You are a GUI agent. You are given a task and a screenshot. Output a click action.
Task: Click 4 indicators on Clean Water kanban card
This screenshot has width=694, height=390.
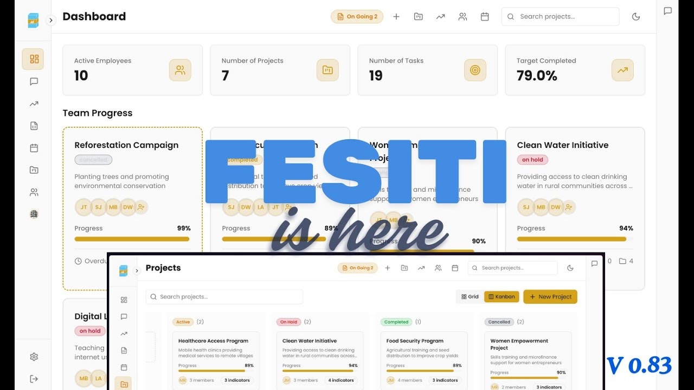(341, 380)
